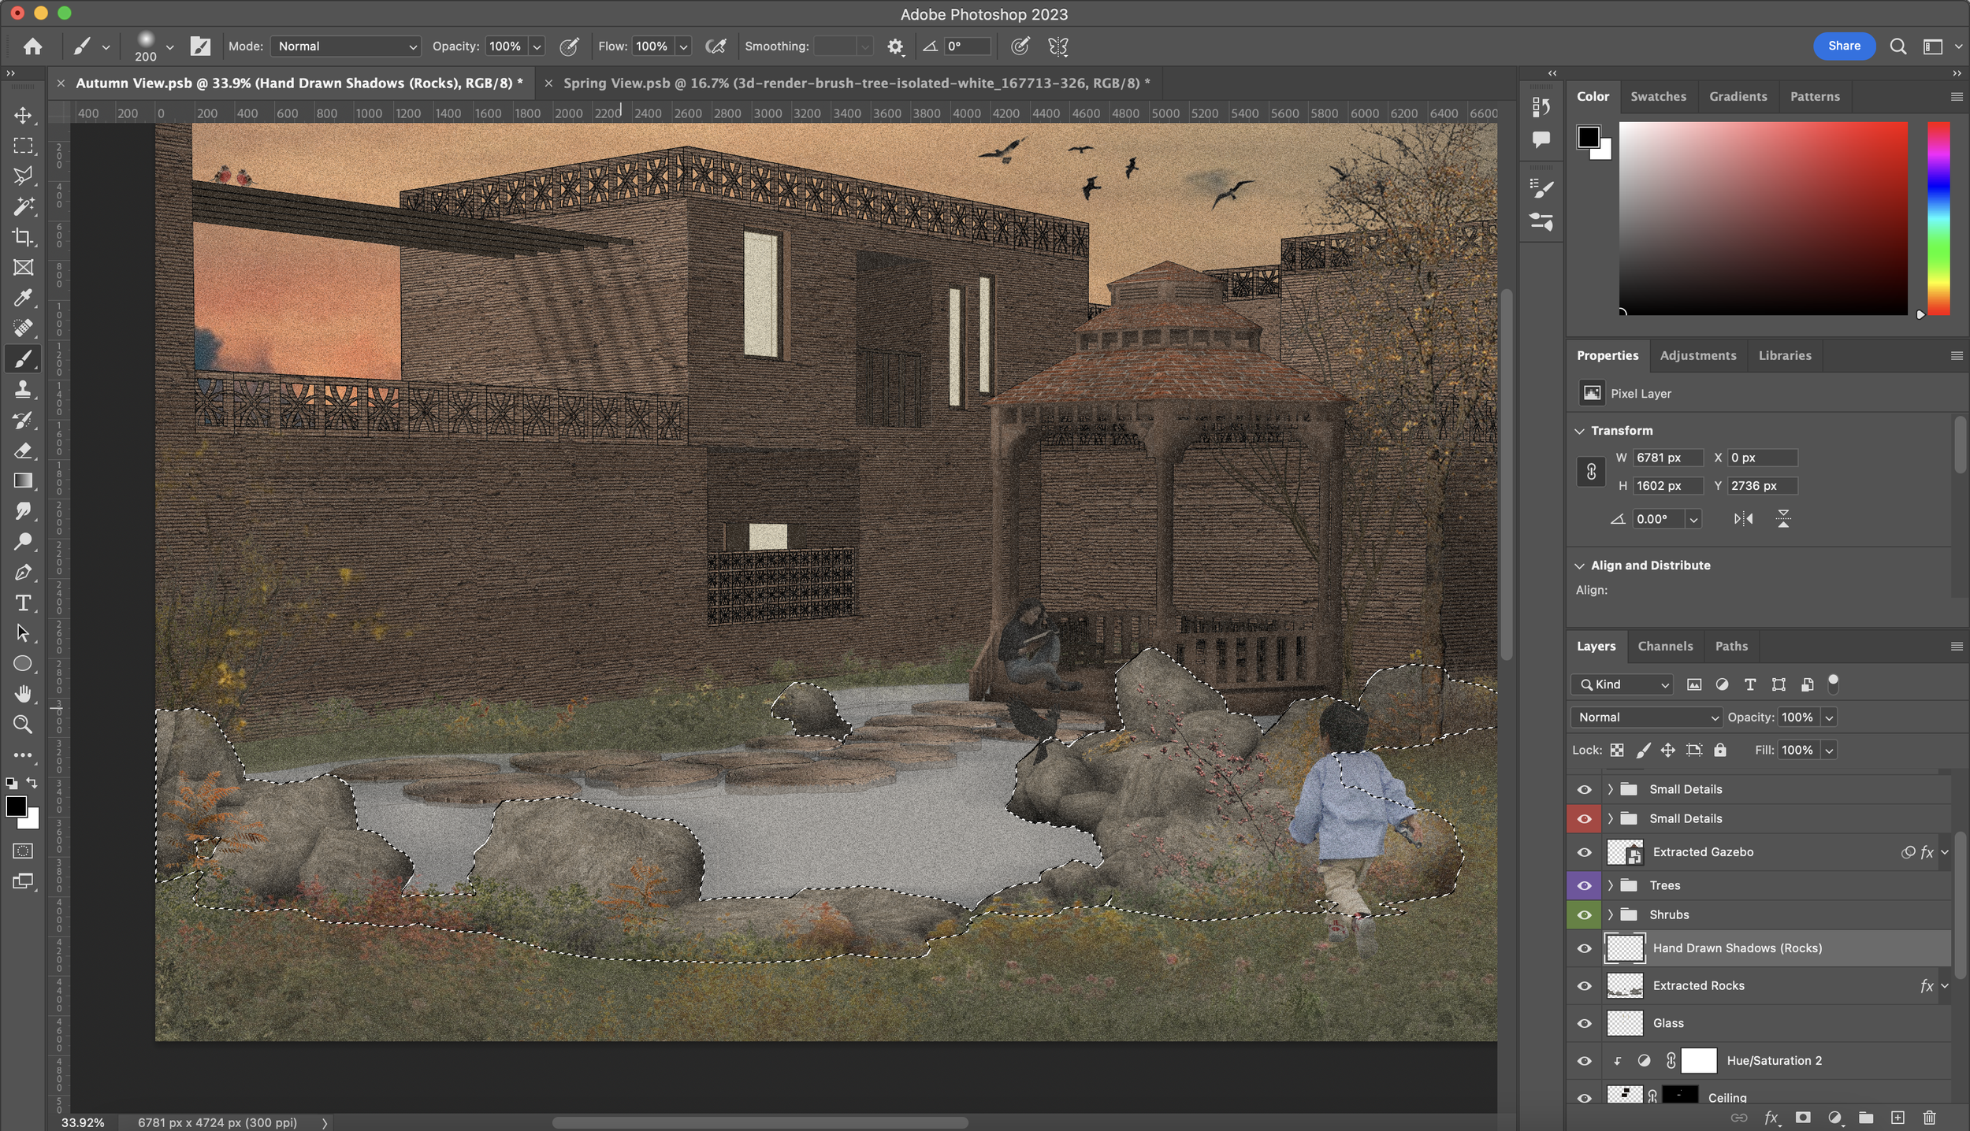Select the Rectangular Marquee tool
Screen dimensions: 1970x1131
23,146
